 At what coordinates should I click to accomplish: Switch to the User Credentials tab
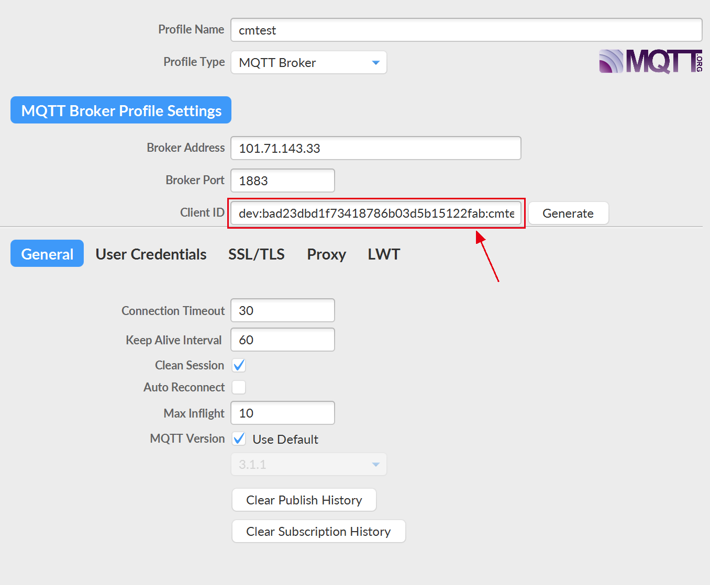(151, 254)
